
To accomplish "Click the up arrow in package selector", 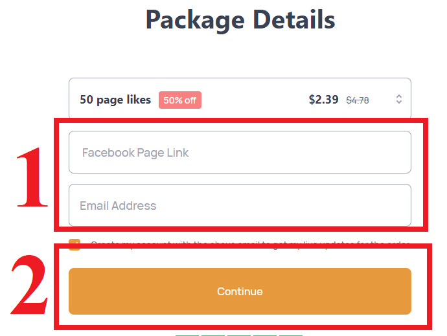I will click(x=399, y=96).
